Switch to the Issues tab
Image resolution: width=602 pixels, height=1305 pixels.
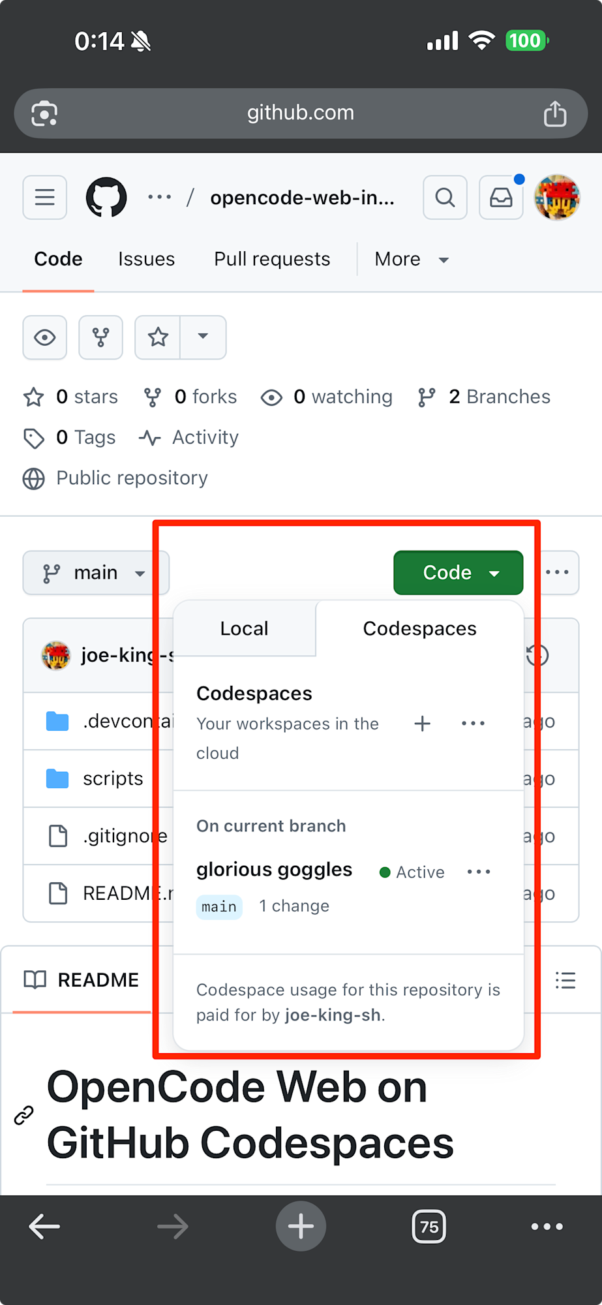[x=147, y=259]
